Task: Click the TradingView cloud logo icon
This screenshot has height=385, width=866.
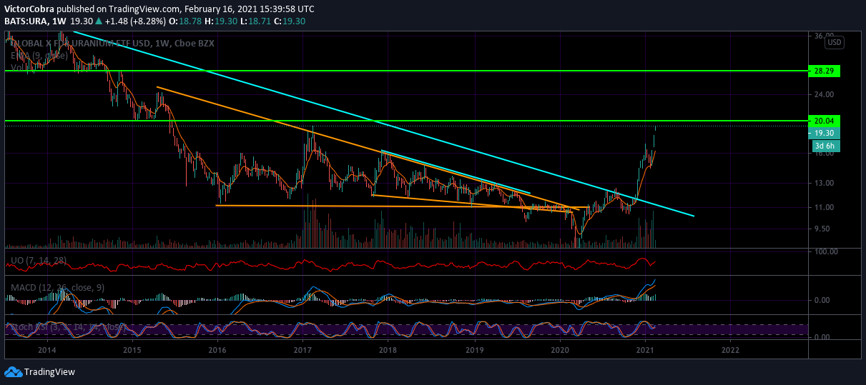Action: [13, 371]
